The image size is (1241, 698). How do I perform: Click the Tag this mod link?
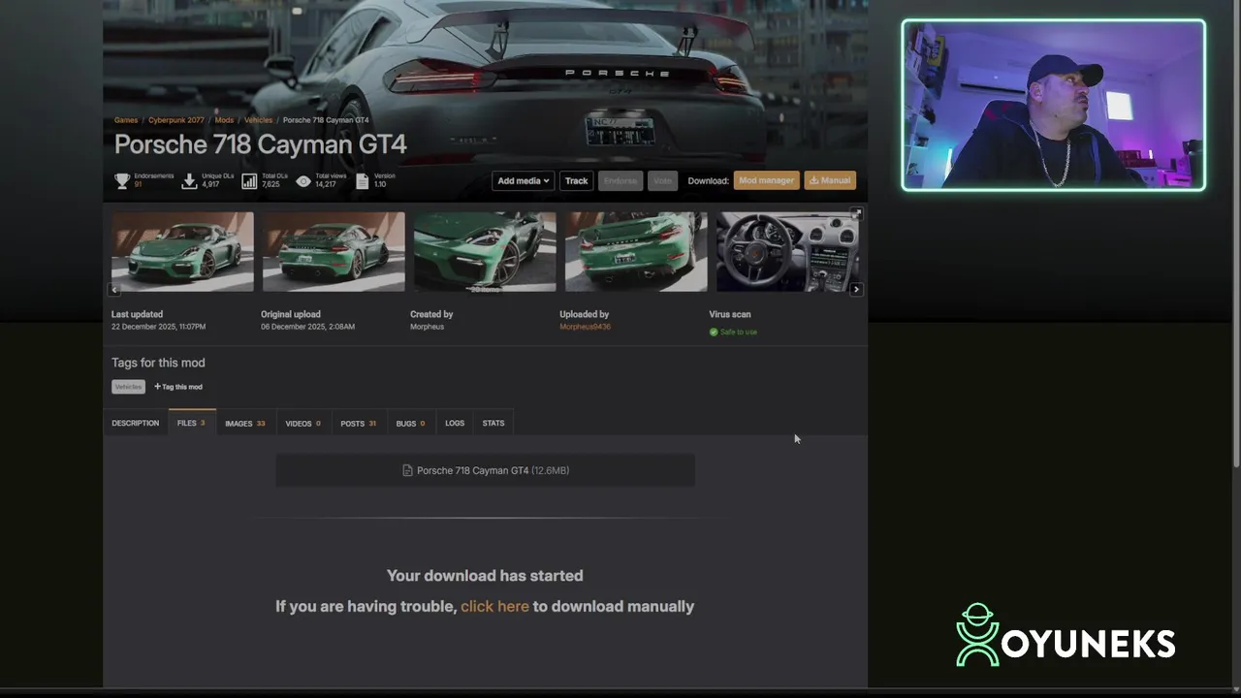tap(178, 387)
